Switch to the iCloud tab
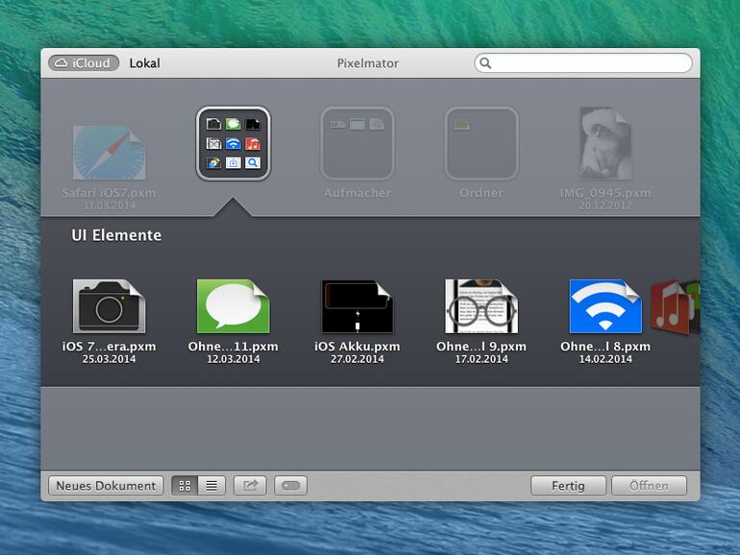The width and height of the screenshot is (740, 555). [x=84, y=63]
